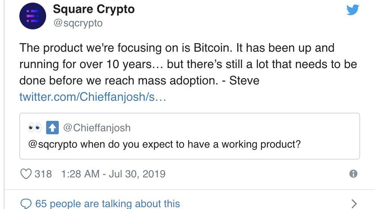
Task: Click the @sqcrypto mention in the quoted tweet
Action: pyautogui.click(x=52, y=144)
